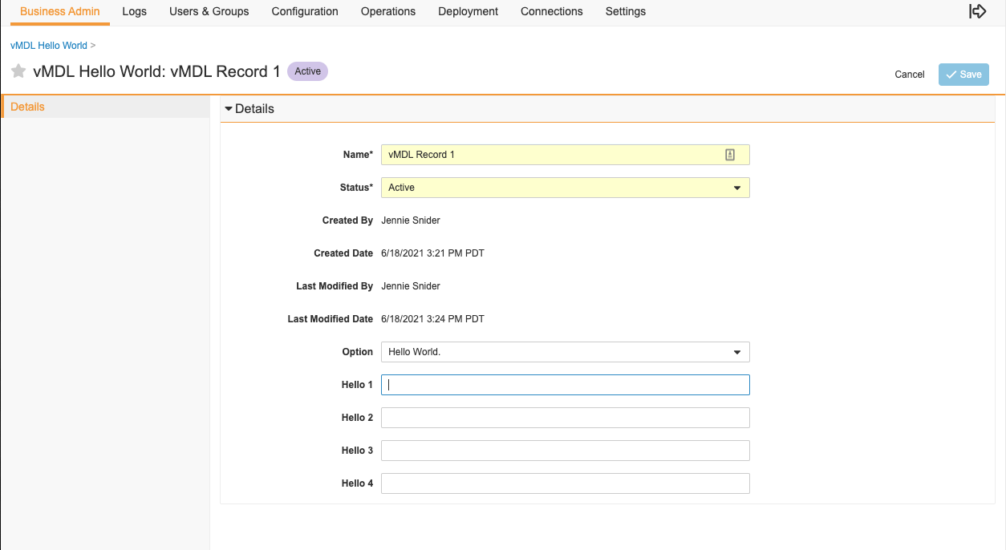Click the logout arrow icon at top right
This screenshot has width=1006, height=550.
[977, 11]
